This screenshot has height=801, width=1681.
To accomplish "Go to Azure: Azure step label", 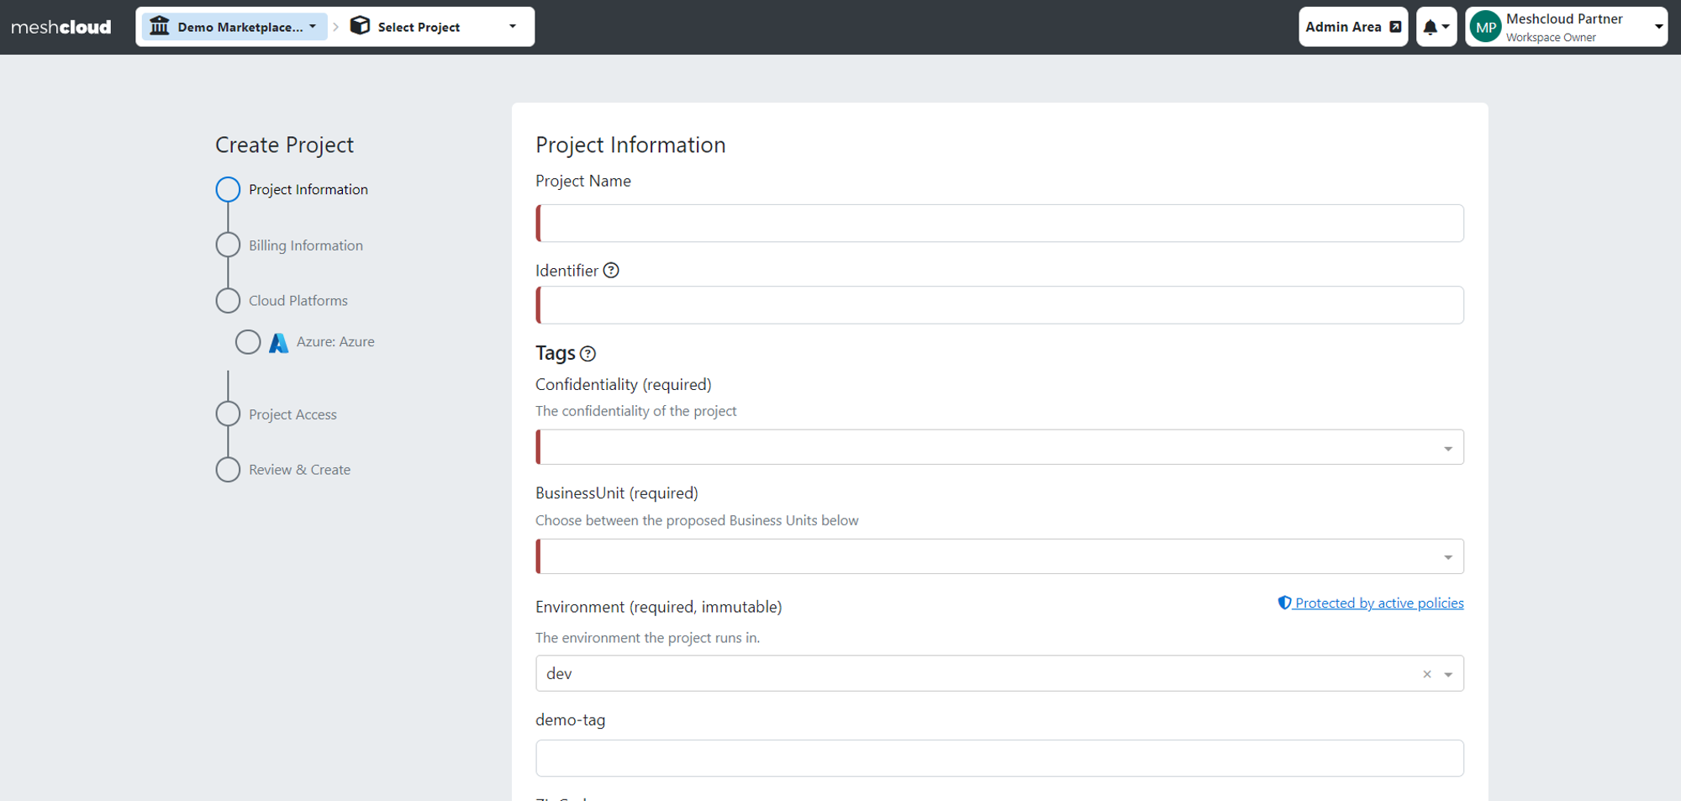I will (x=335, y=342).
